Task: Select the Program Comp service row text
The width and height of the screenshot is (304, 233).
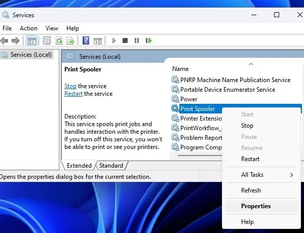Action: coord(201,147)
